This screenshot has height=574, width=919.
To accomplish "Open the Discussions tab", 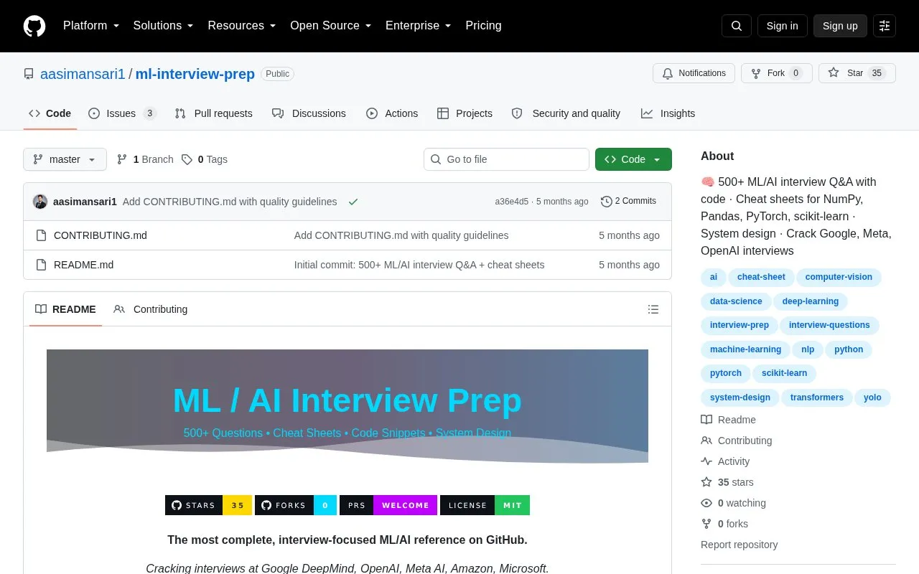I will [x=309, y=113].
